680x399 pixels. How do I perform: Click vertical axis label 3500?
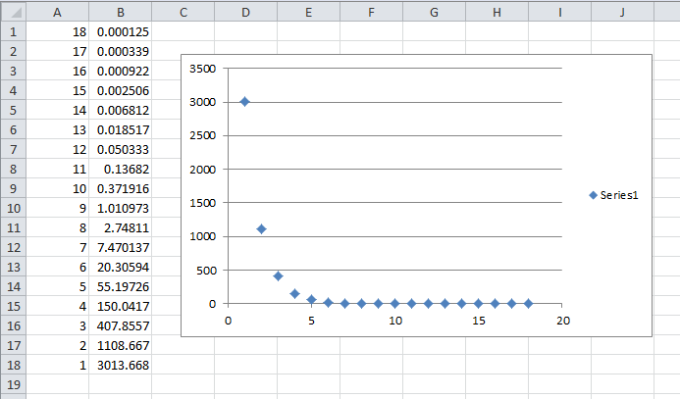[x=202, y=69]
